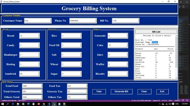190x106 pixels.
Task: Click the Gatorade row in Bill List
Action: (x=153, y=75)
